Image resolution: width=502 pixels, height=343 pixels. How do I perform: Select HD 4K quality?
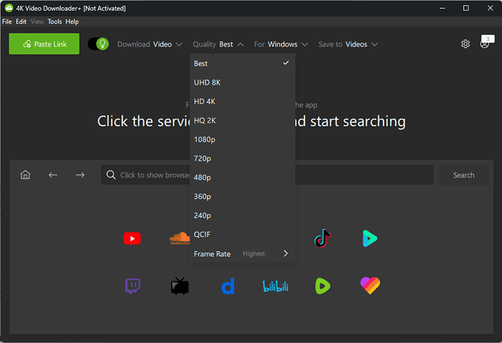coord(242,101)
